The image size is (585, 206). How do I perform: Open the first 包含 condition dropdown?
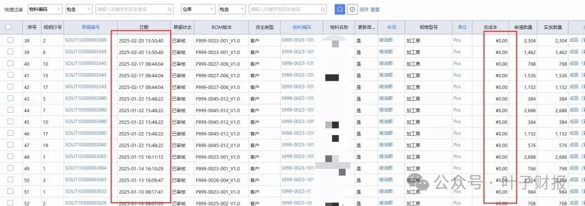coord(79,9)
